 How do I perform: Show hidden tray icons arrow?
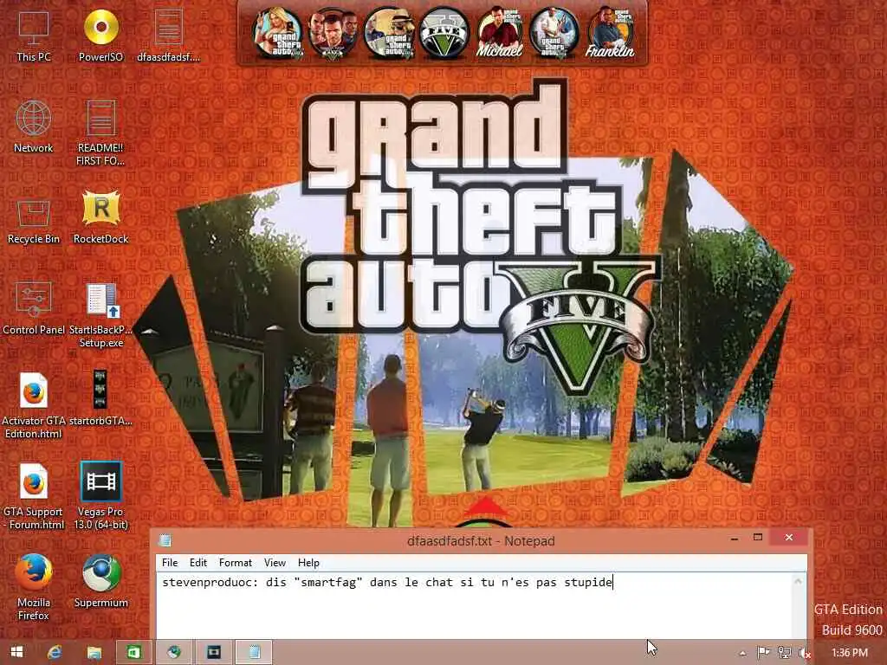742,653
